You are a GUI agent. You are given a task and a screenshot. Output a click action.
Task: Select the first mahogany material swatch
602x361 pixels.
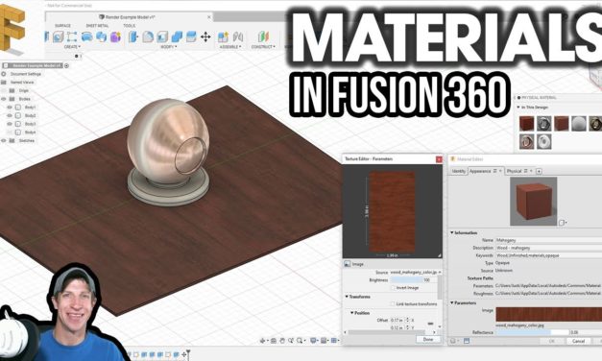[526, 124]
